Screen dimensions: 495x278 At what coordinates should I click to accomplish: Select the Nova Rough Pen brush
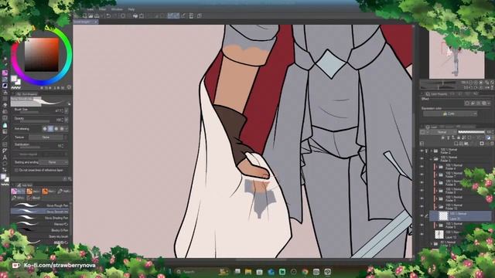[39, 205]
